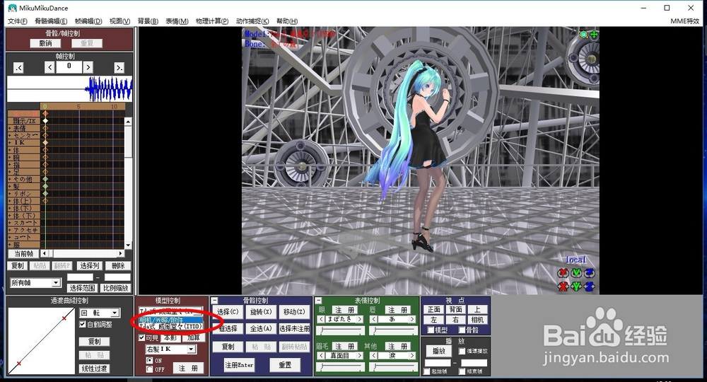Open the 文件(F) menu
Screen dimensions: 707x382
tap(18, 21)
